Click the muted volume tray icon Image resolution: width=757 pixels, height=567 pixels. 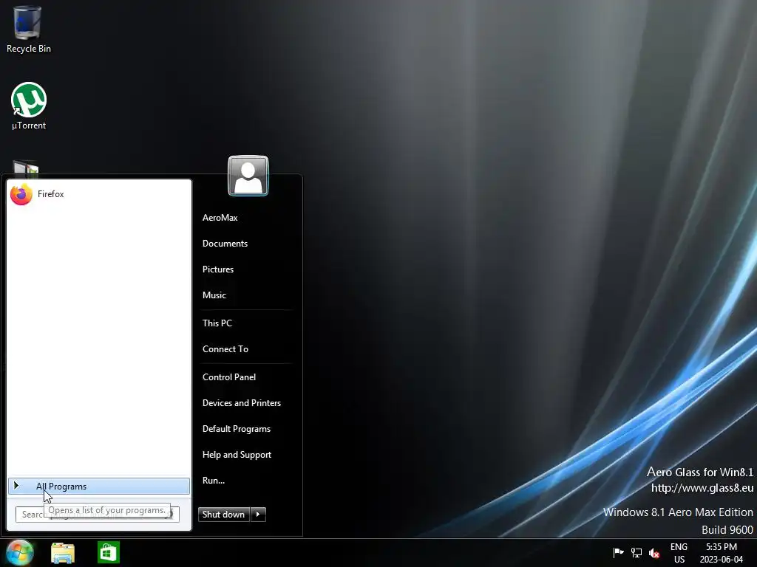click(x=654, y=553)
